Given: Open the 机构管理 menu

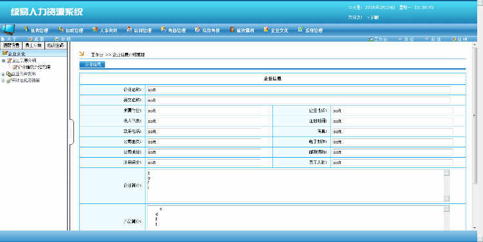Looking at the screenshot, I should click(36, 30).
